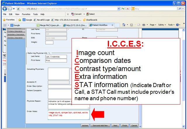Open the iDashboards favorites folder
187x129 pixels.
click(90, 20)
